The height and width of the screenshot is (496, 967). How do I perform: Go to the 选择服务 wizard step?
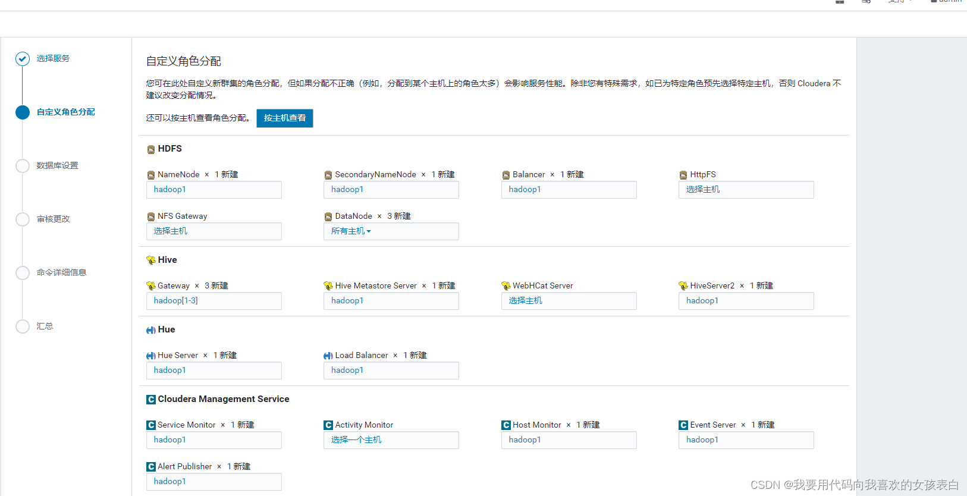(x=53, y=58)
